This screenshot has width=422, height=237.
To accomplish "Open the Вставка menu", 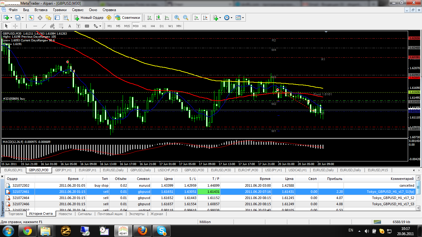I will pyautogui.click(x=41, y=10).
